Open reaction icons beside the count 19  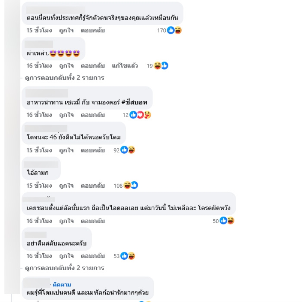click(x=161, y=66)
